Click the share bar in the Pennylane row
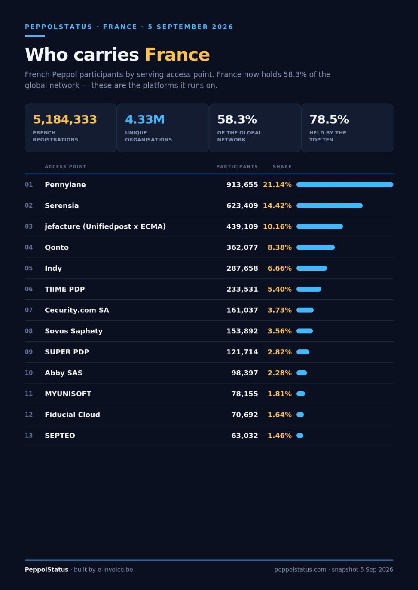418x590 pixels. (x=345, y=185)
